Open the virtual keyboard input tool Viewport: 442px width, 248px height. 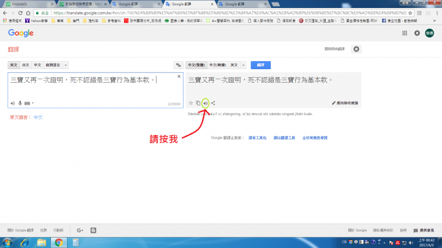tap(27, 103)
